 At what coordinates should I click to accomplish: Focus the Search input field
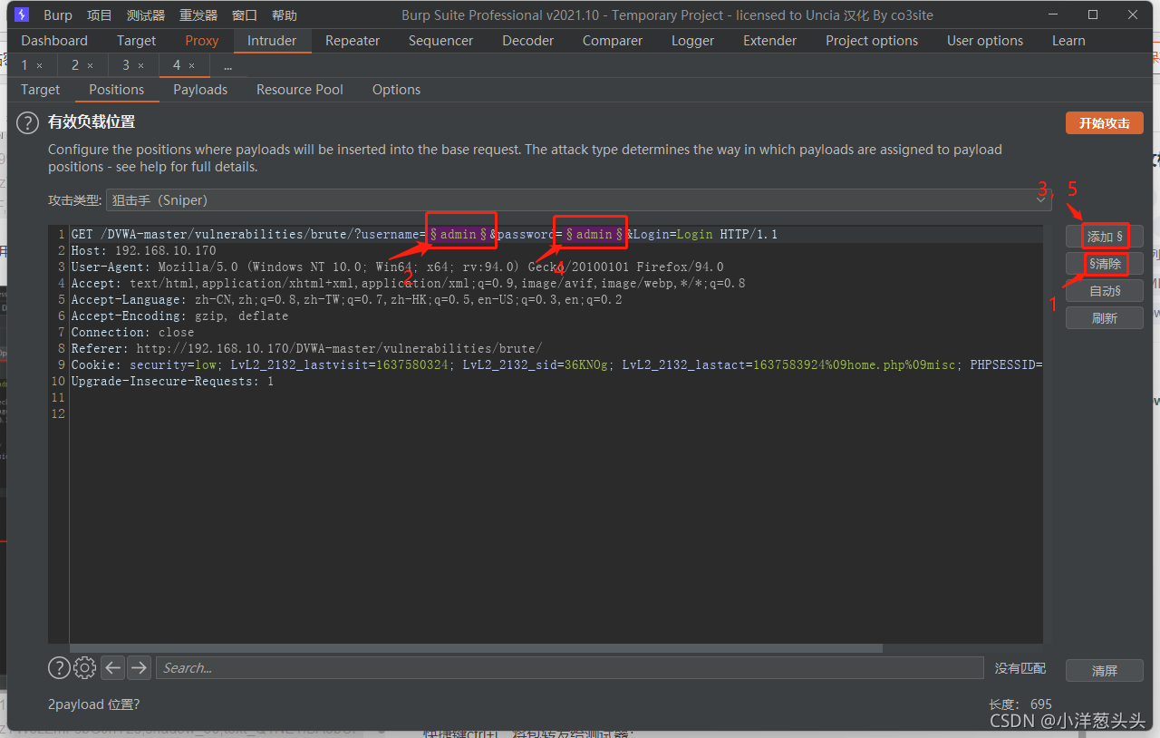(569, 668)
